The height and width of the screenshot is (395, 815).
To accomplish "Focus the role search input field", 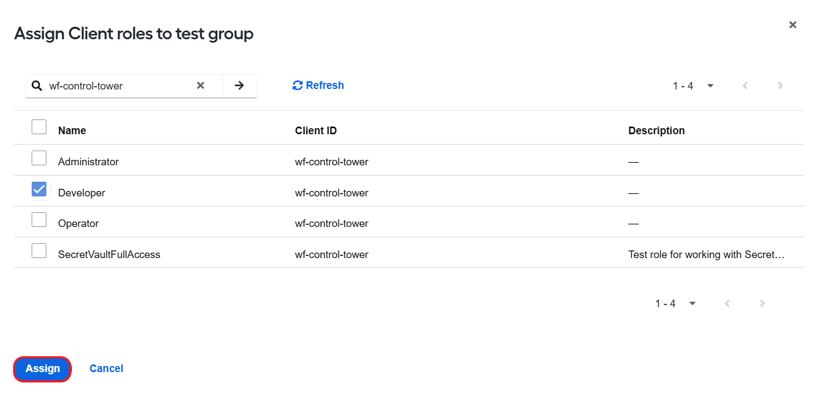I will [120, 86].
